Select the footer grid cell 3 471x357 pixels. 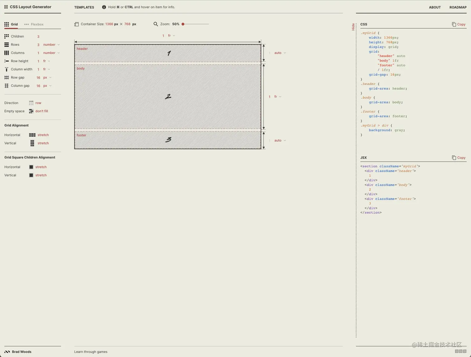coord(168,140)
